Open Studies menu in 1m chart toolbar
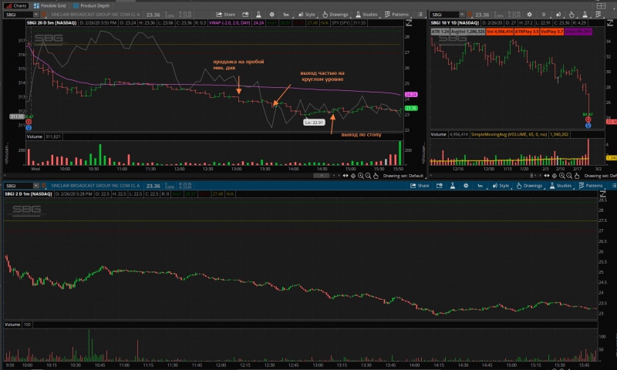Viewport: 617px width, 370px height. [561, 186]
